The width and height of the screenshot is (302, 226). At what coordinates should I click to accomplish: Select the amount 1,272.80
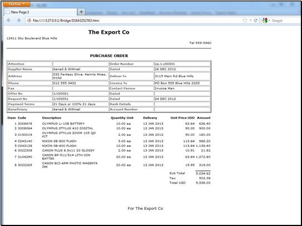203,157
